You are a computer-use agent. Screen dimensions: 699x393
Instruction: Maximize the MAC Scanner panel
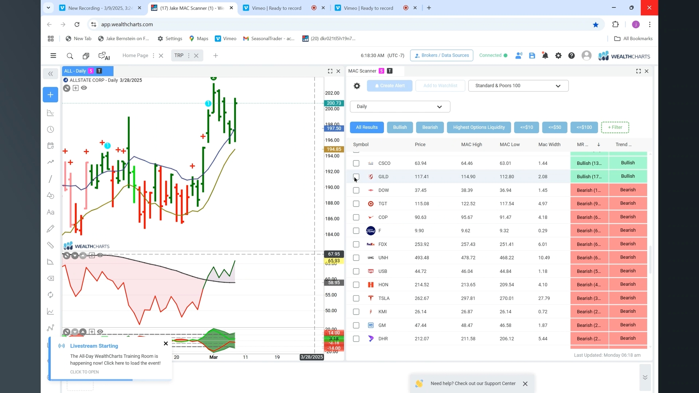[x=638, y=71]
